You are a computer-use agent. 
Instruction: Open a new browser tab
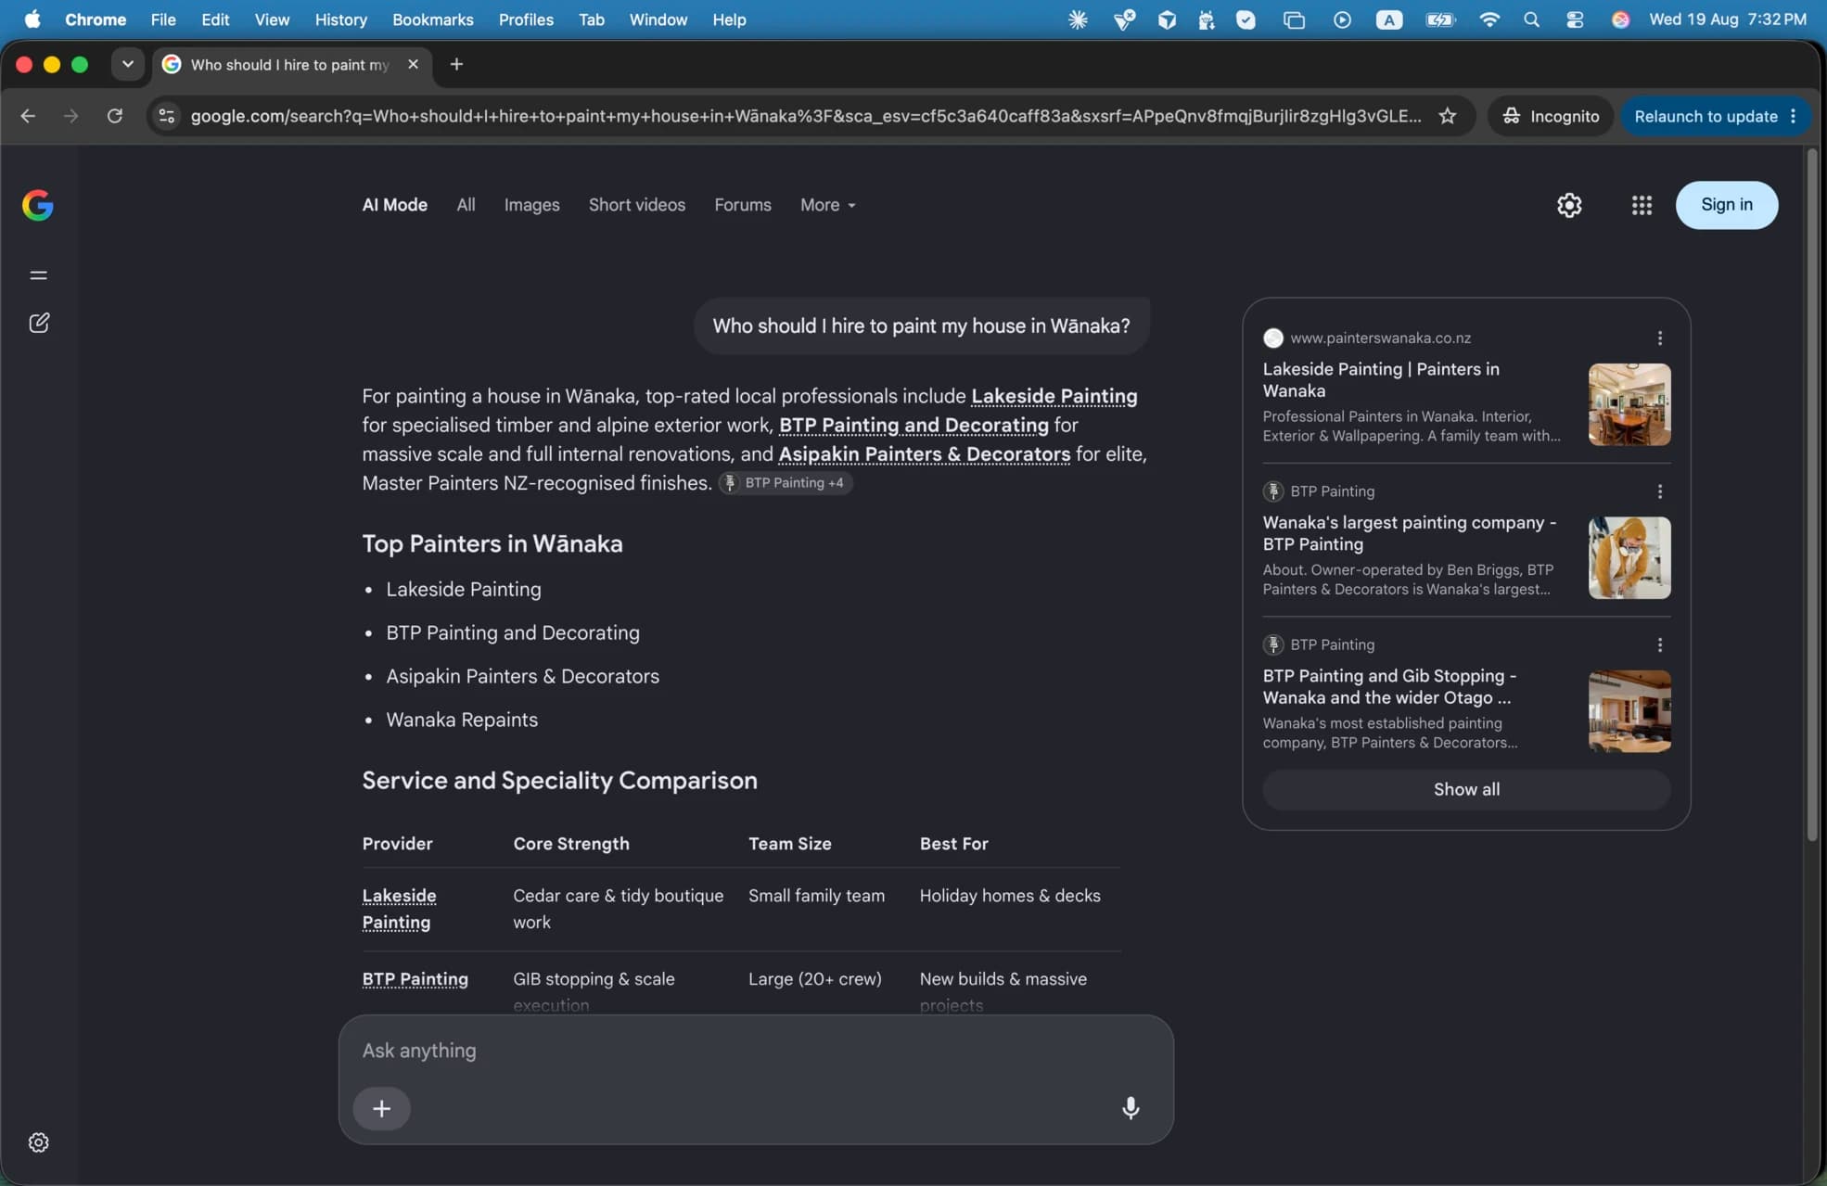tap(456, 64)
